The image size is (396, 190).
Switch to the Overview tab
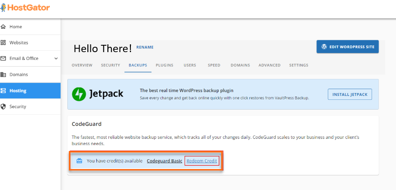click(x=82, y=65)
